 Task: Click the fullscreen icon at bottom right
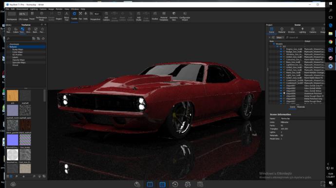[323, 184]
